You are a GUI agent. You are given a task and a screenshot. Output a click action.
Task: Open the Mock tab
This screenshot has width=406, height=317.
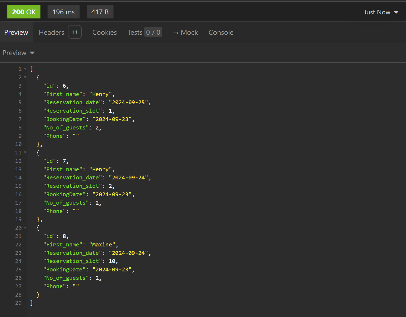click(x=185, y=32)
